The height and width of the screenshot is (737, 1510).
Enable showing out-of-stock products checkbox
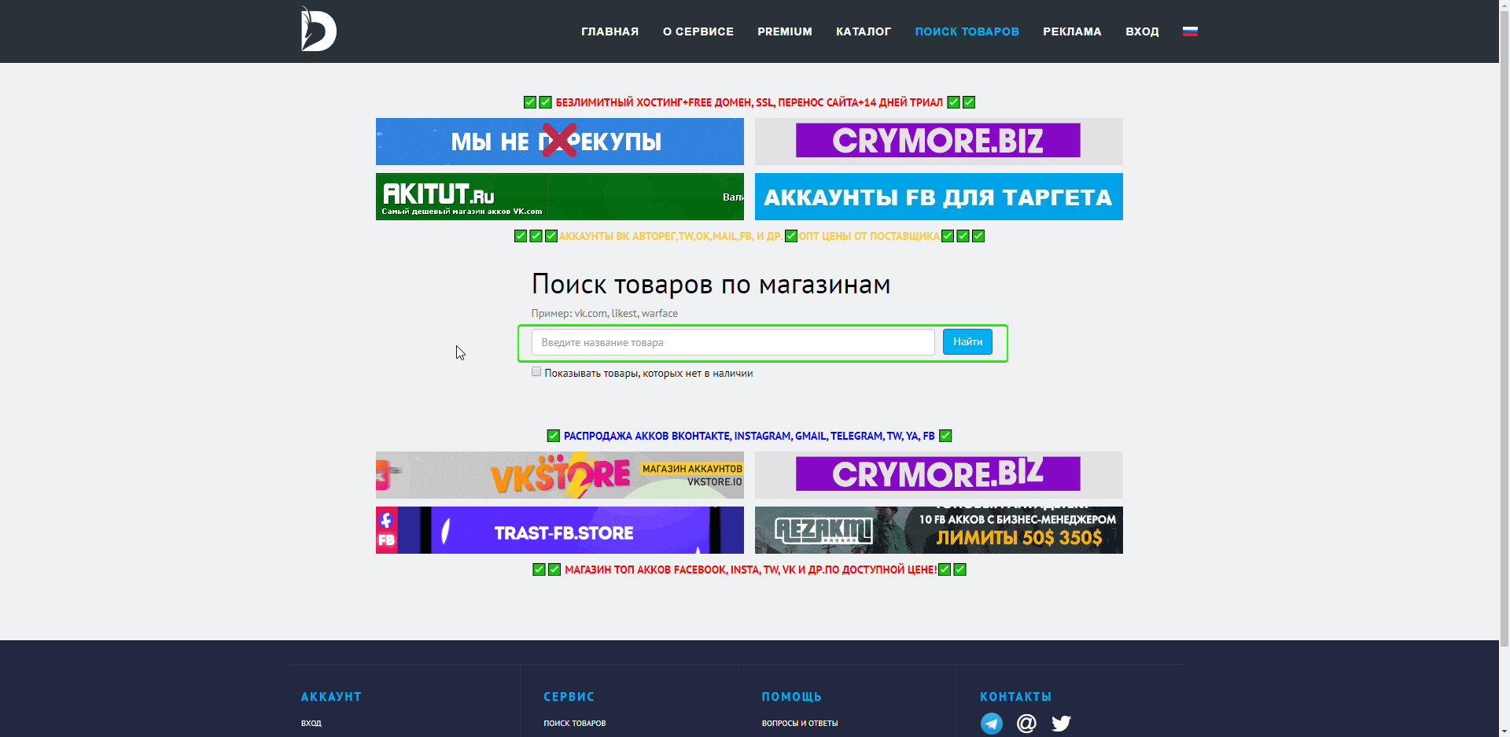click(x=536, y=372)
